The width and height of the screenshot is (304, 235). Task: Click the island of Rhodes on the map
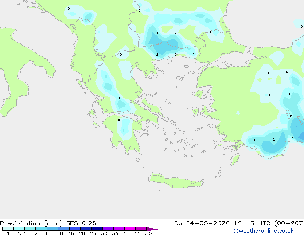tap(235, 159)
